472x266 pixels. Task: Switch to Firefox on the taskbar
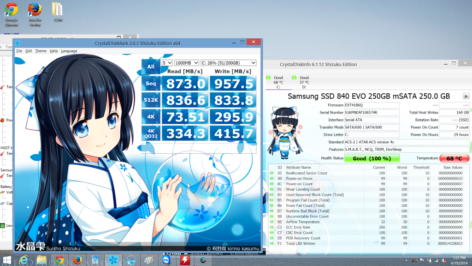click(77, 260)
